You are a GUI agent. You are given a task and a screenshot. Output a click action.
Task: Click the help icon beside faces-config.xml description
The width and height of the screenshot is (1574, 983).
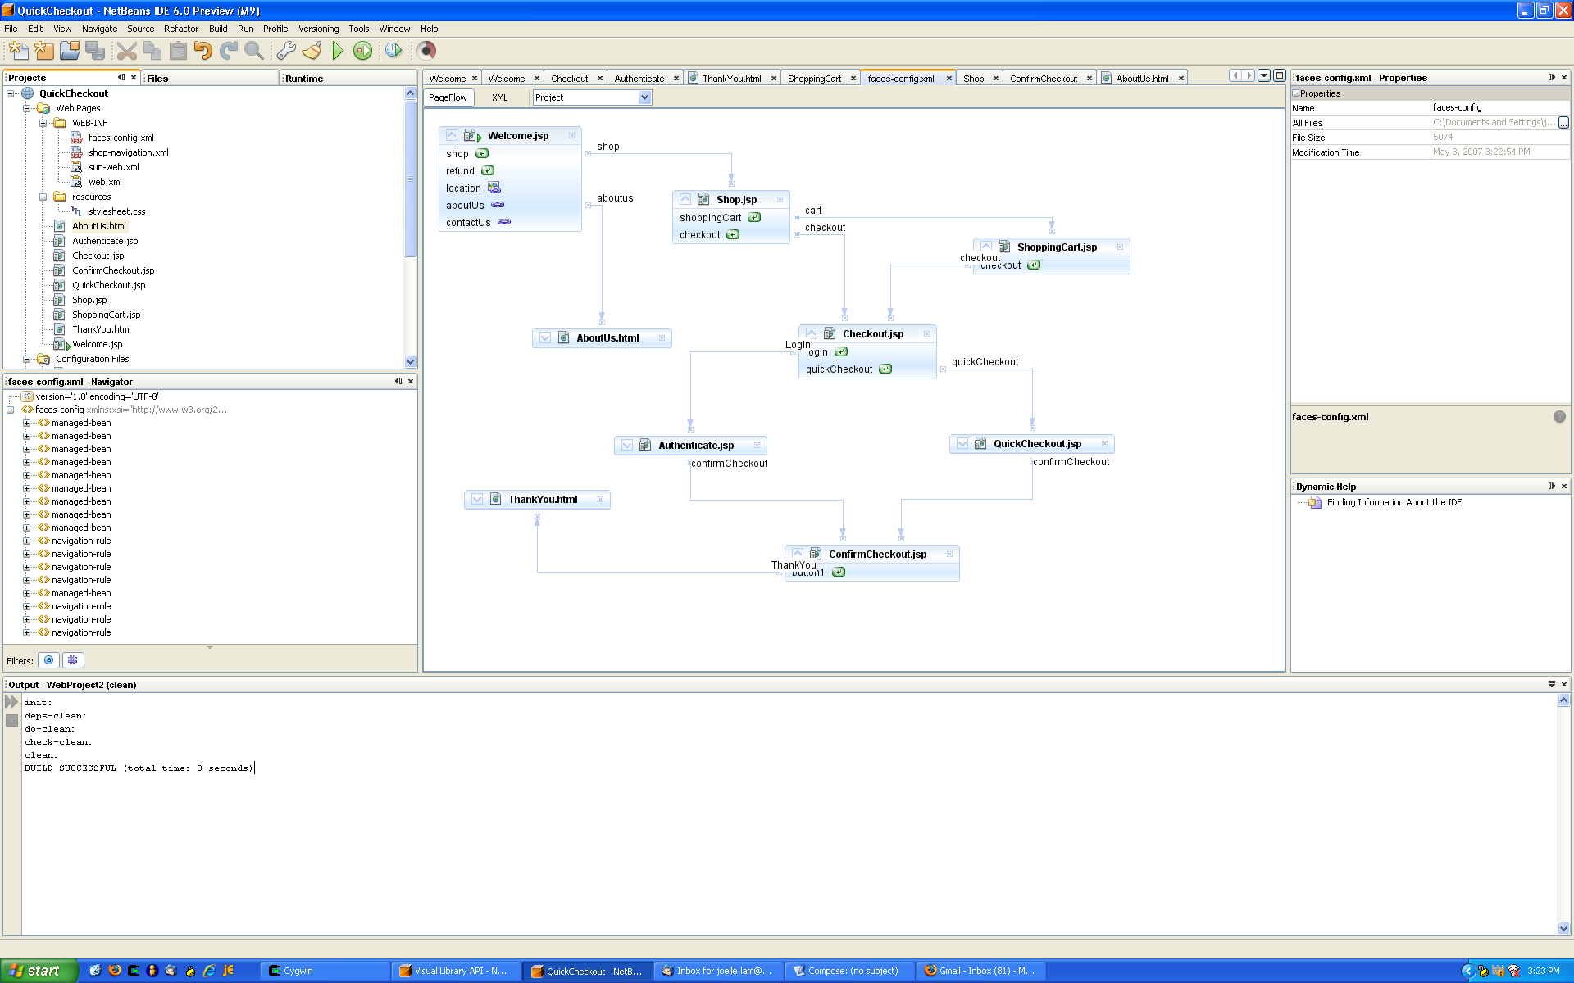1559,417
